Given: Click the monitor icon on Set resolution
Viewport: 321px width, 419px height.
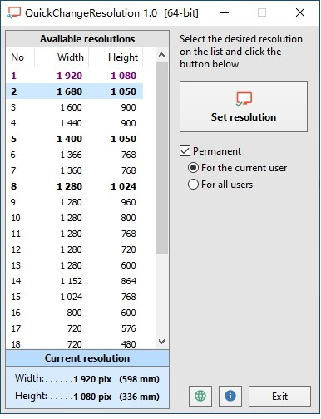Looking at the screenshot, I should point(244,99).
